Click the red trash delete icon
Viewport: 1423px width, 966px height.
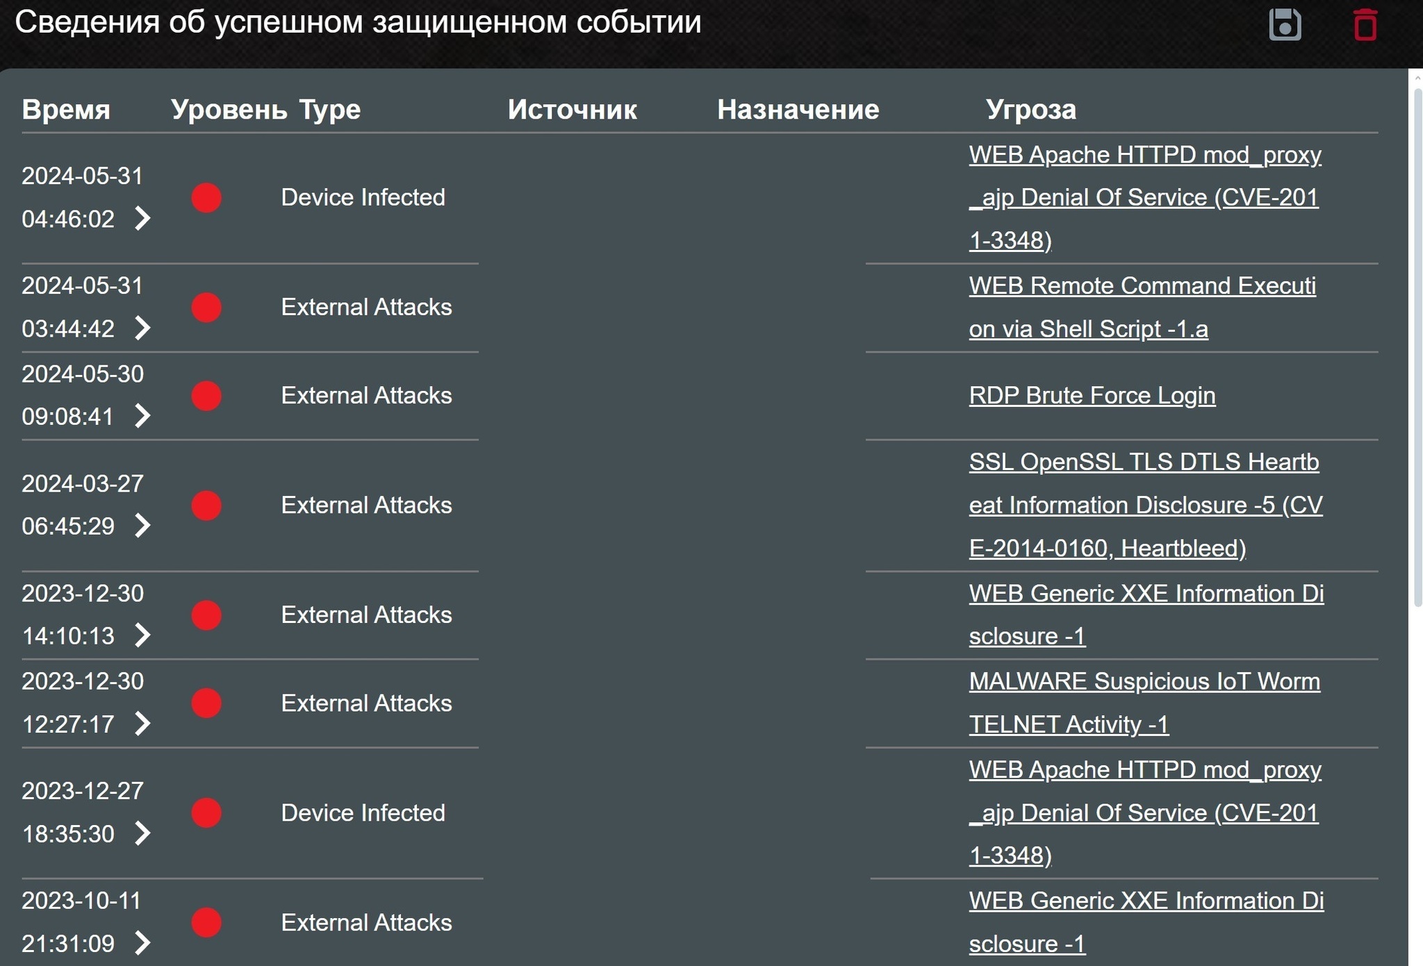tap(1365, 25)
